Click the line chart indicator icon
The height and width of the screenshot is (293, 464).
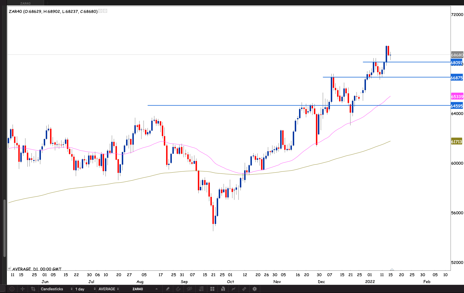pyautogui.click(x=234, y=289)
